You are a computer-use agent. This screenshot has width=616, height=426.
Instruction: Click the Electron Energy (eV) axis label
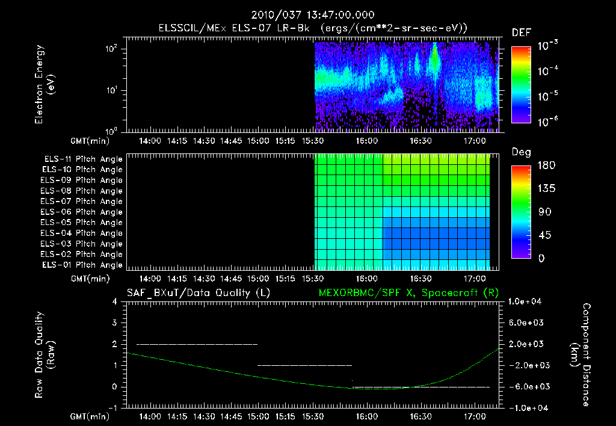45,84
